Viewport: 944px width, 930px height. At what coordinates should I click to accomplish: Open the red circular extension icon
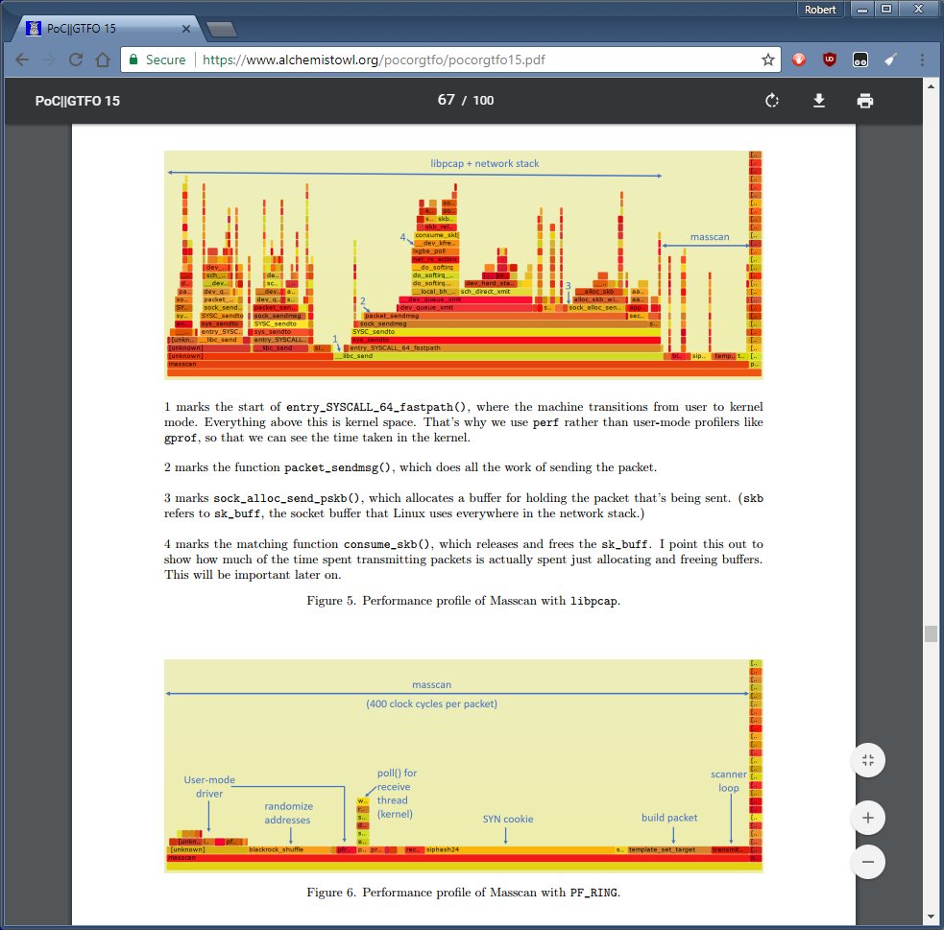tap(799, 60)
